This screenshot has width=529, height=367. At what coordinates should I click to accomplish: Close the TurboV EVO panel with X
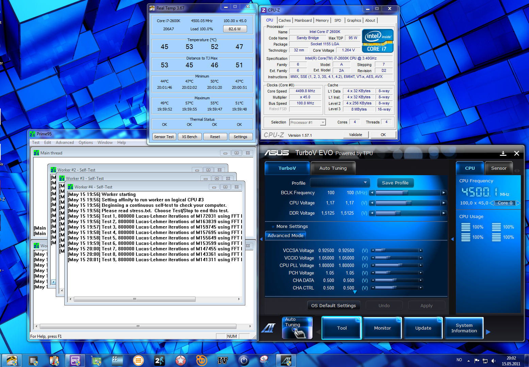tap(516, 153)
